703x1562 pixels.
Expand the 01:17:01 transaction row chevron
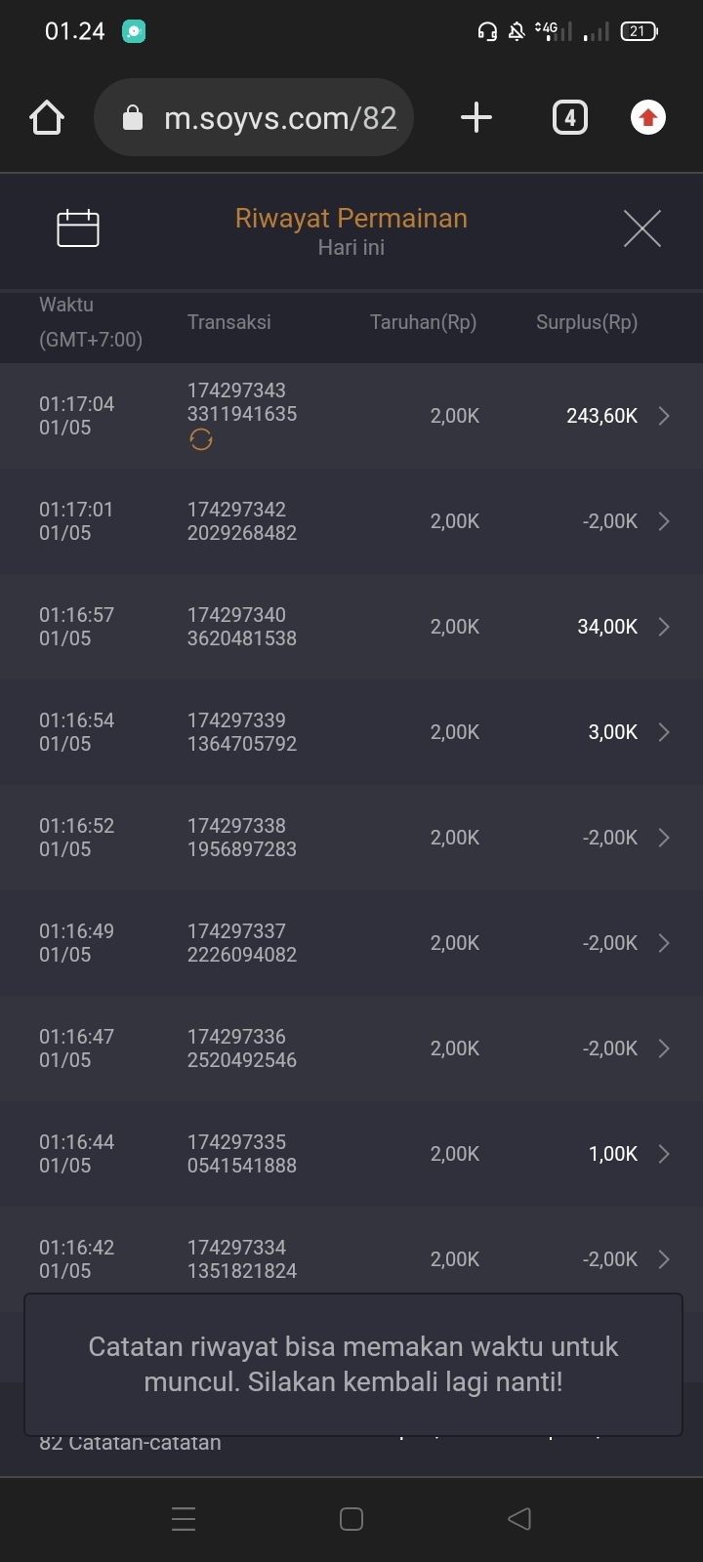click(x=664, y=521)
